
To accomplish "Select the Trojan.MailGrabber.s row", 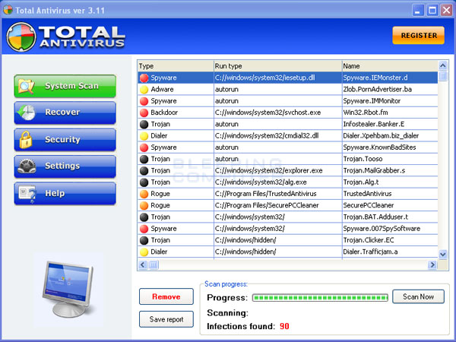I will (x=287, y=170).
